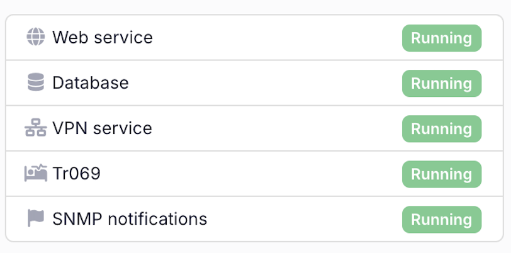This screenshot has width=511, height=253.
Task: Click the database stack icon
Action: tap(36, 82)
